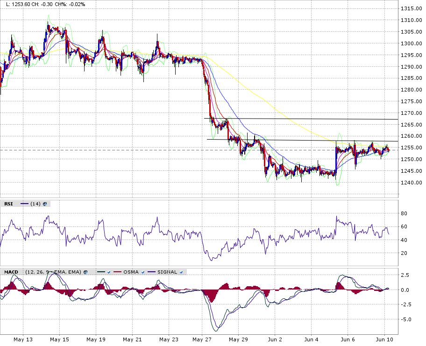Click the May 13 date label
The height and width of the screenshot is (346, 426).
[x=22, y=339]
